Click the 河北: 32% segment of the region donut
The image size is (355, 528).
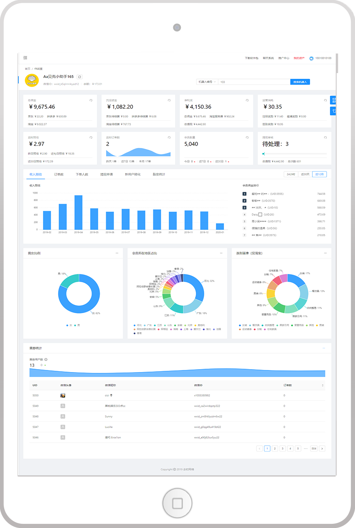[x=198, y=286]
